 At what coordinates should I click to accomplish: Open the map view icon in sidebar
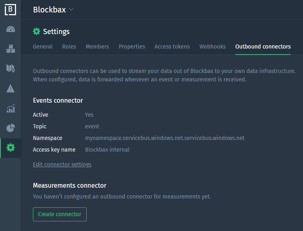tap(10, 69)
